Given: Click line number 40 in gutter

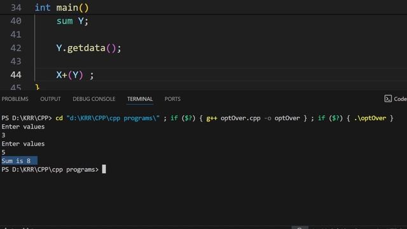Looking at the screenshot, I should [x=16, y=21].
